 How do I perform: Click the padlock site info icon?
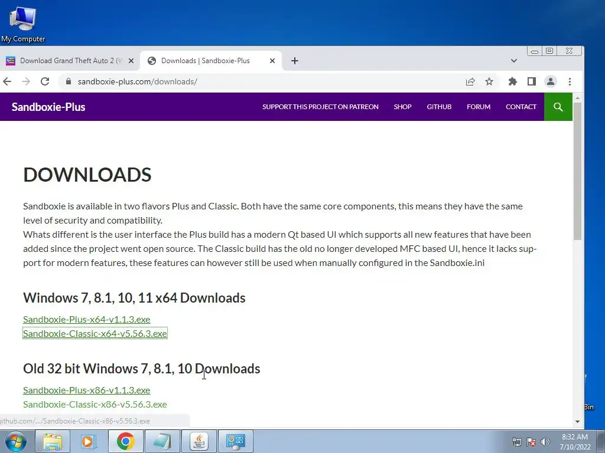(69, 81)
